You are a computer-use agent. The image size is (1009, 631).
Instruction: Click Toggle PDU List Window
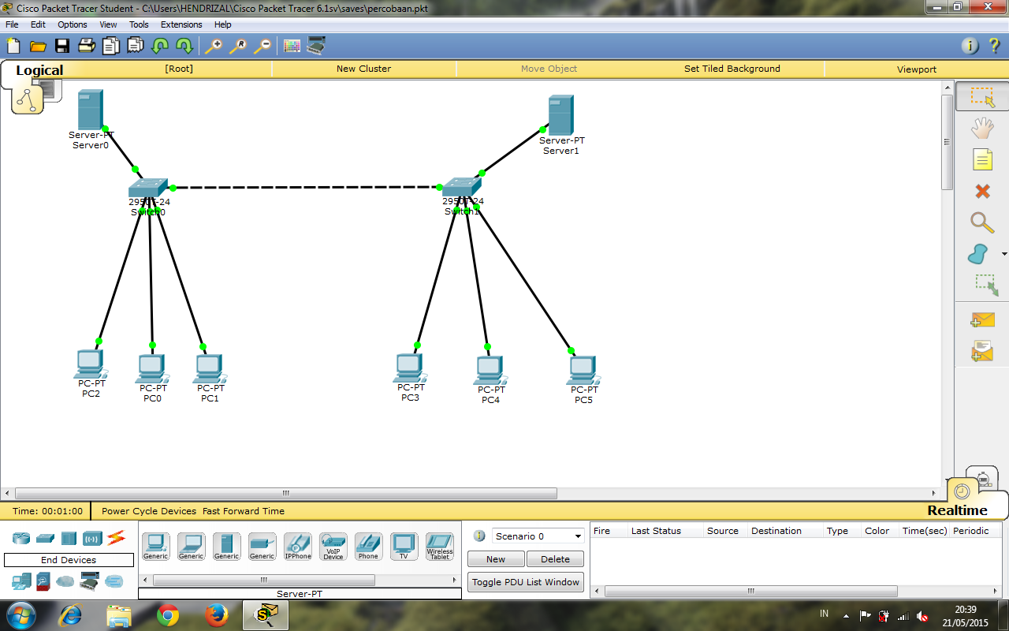coord(526,582)
